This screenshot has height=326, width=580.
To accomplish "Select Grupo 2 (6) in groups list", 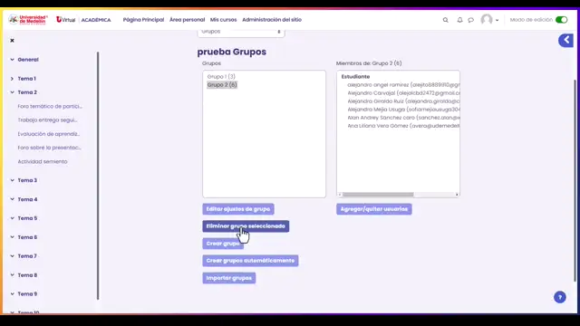I will click(222, 84).
